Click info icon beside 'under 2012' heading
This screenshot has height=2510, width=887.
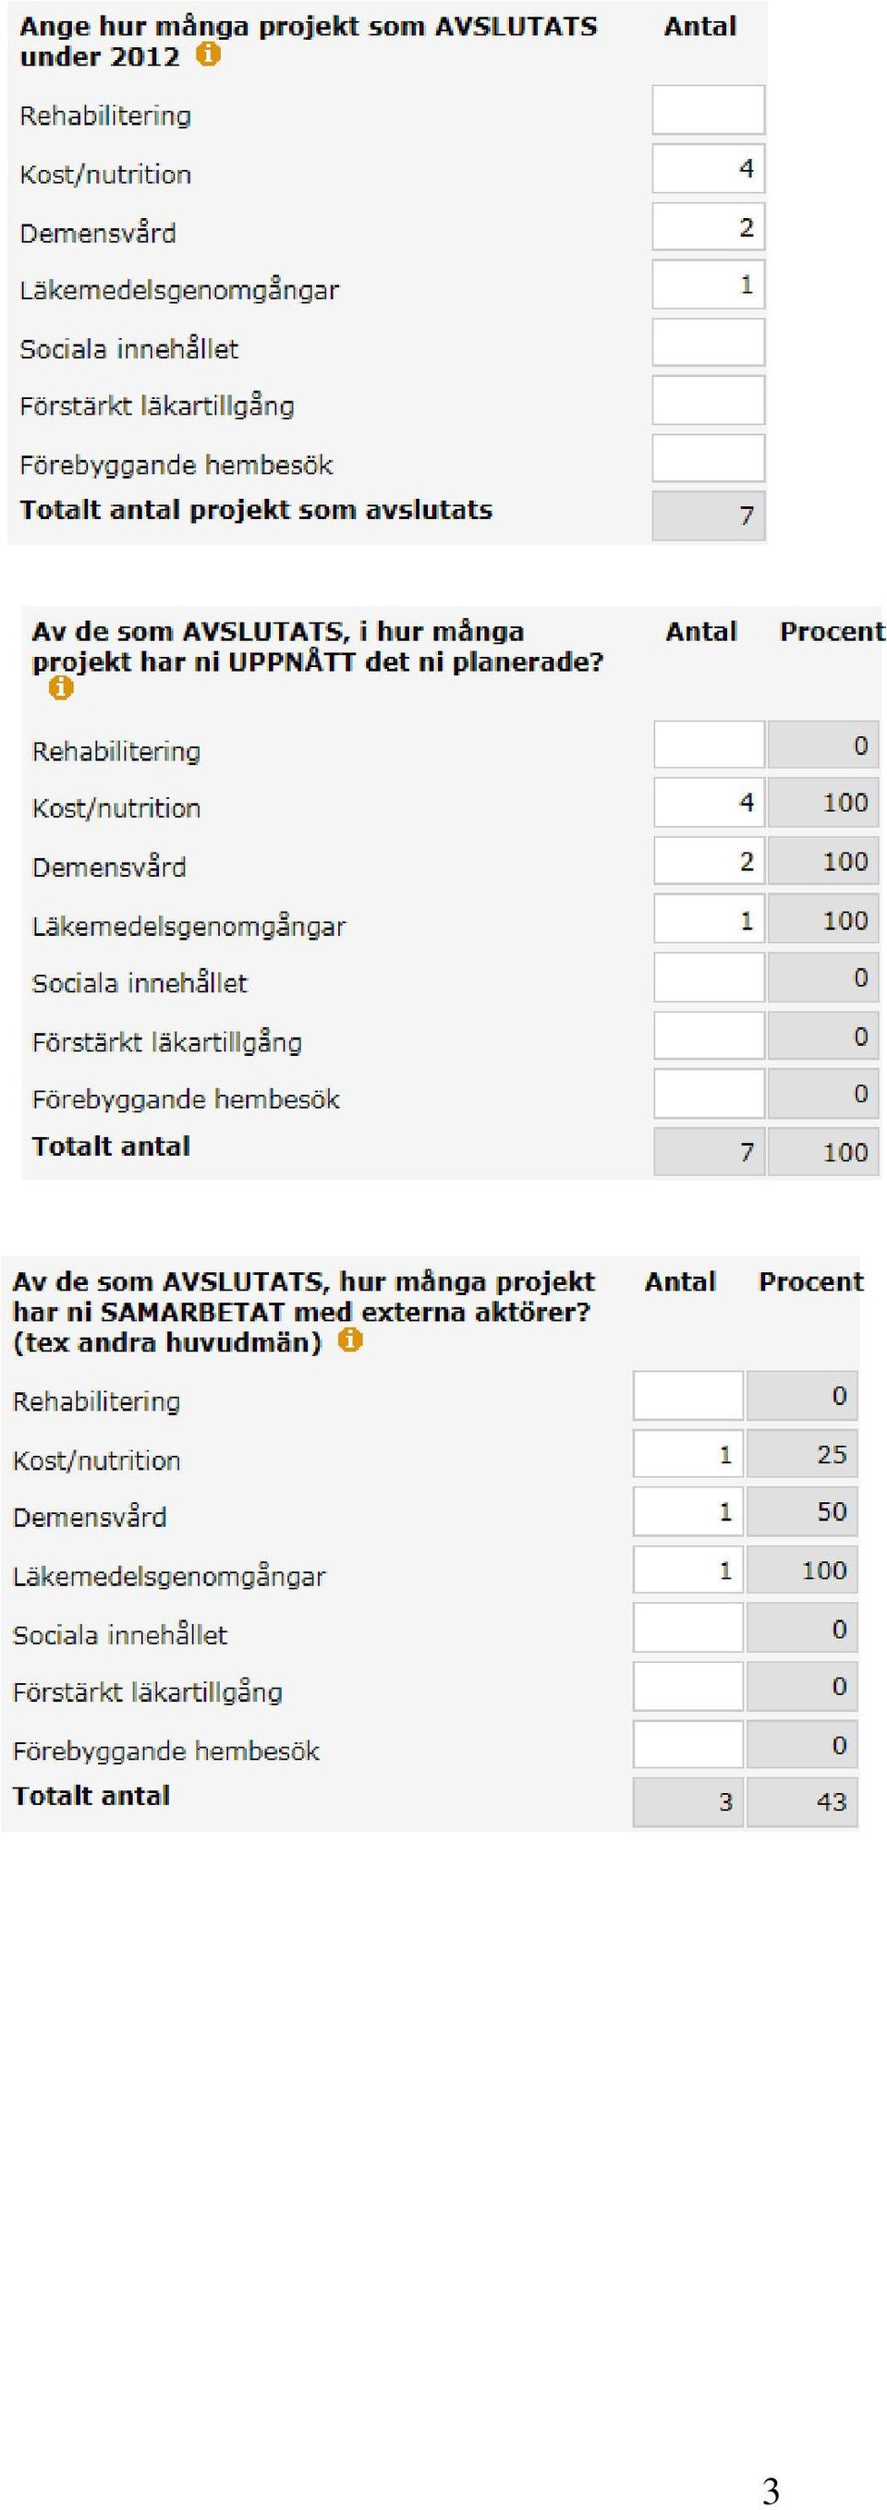click(x=209, y=55)
